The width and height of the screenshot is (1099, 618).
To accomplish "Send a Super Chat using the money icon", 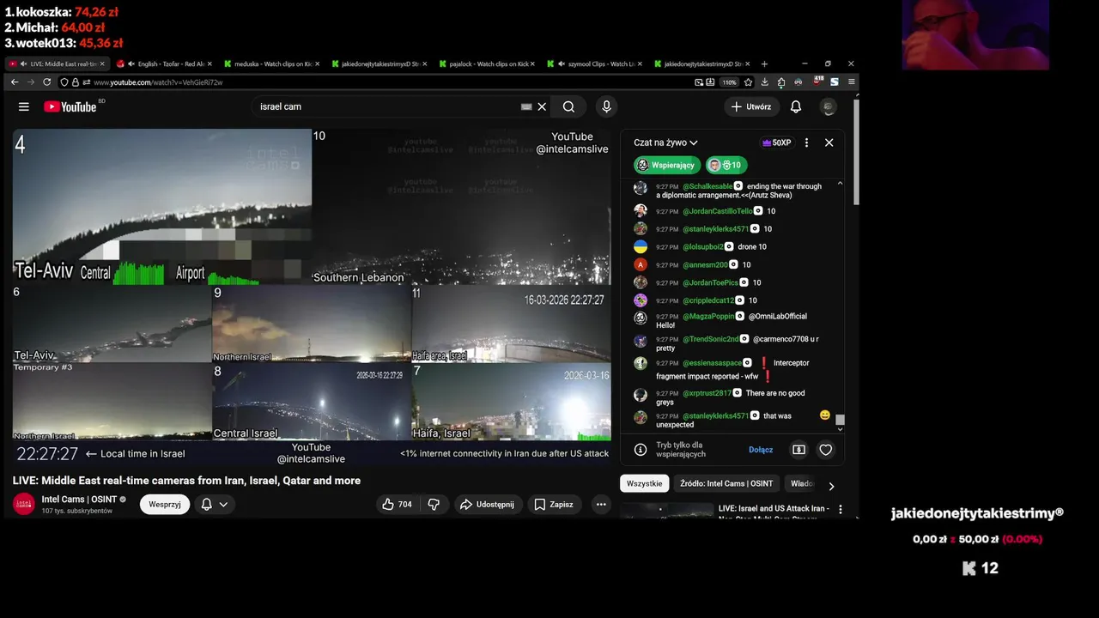I will tap(798, 450).
